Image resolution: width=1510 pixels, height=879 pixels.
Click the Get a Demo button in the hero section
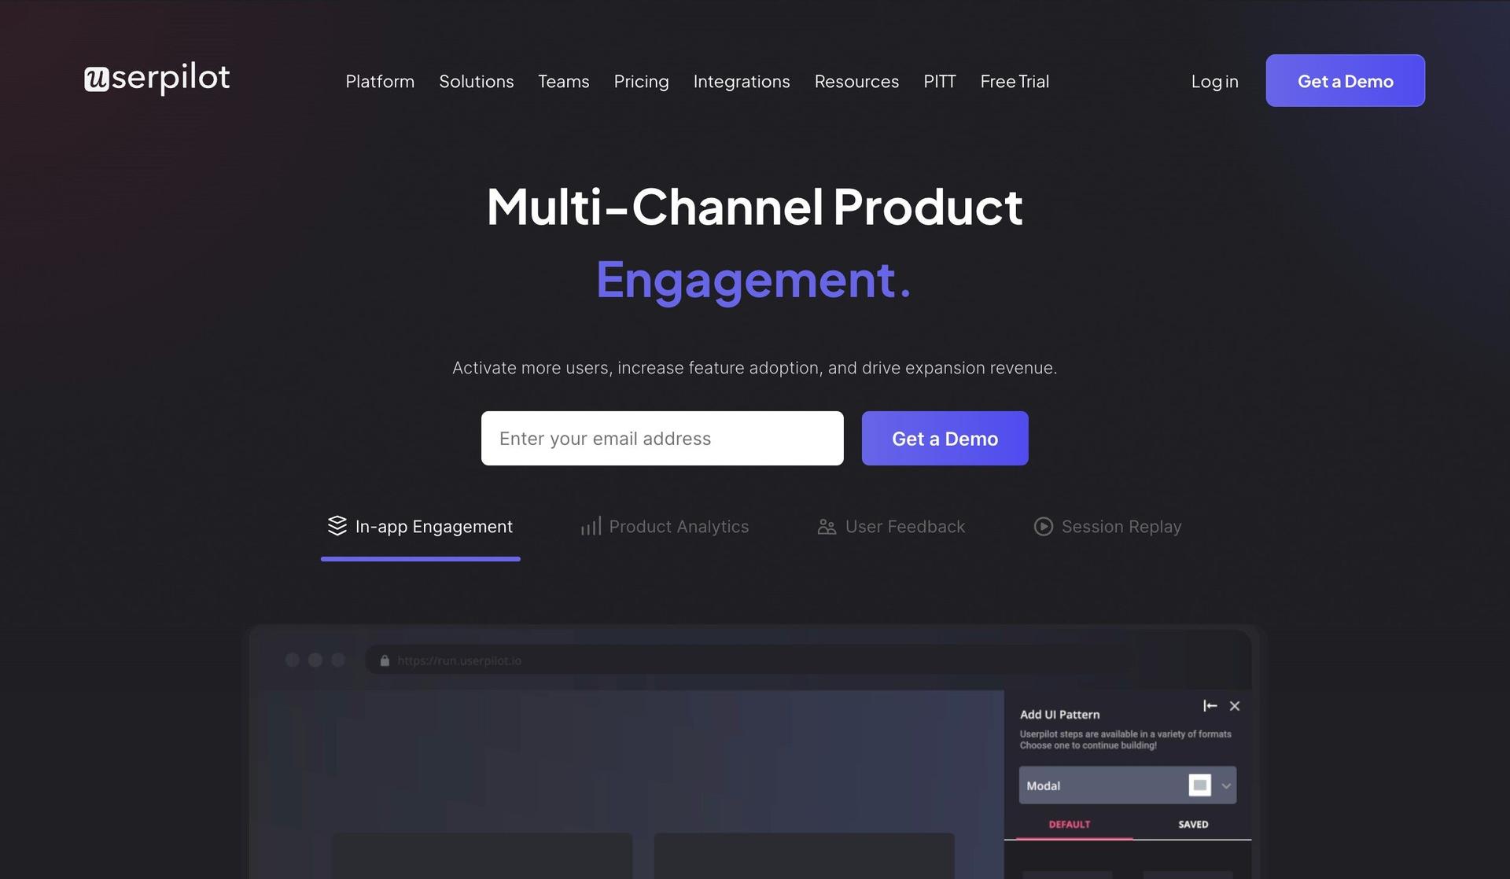click(x=945, y=437)
